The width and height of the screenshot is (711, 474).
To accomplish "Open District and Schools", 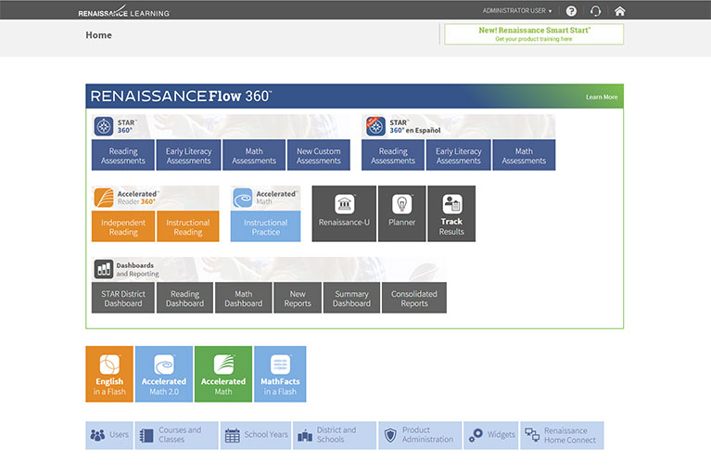I will click(x=335, y=435).
